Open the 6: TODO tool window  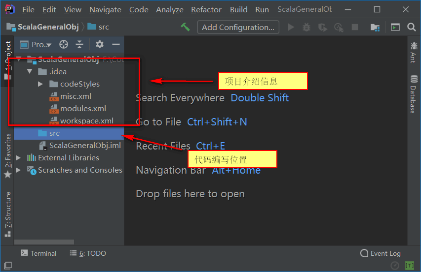tap(88, 253)
